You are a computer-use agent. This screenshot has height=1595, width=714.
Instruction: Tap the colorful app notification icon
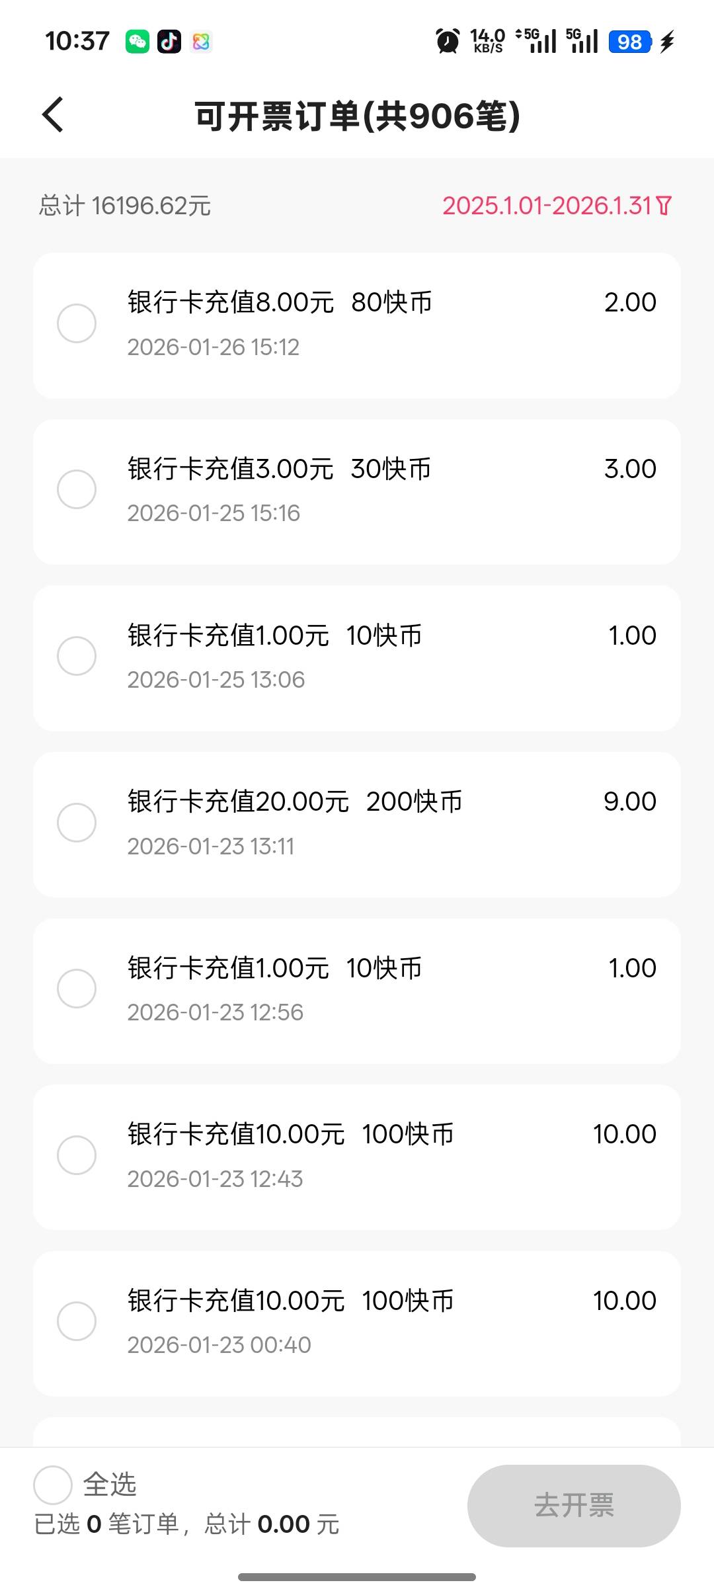[201, 42]
